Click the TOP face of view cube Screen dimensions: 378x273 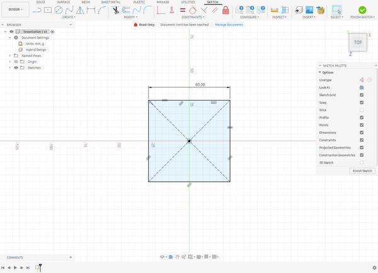point(358,42)
